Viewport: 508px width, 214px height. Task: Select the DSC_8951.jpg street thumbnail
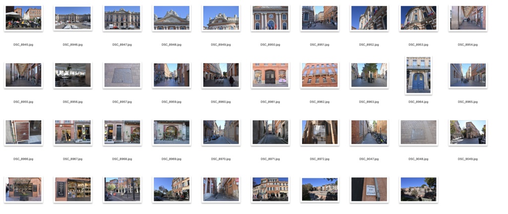[x=319, y=18]
